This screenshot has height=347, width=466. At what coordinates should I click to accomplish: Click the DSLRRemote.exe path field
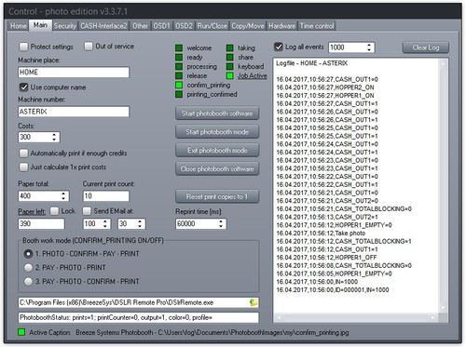tap(138, 302)
